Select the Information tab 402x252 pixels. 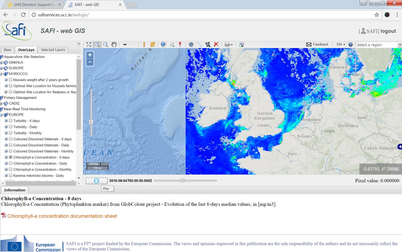pos(15,190)
